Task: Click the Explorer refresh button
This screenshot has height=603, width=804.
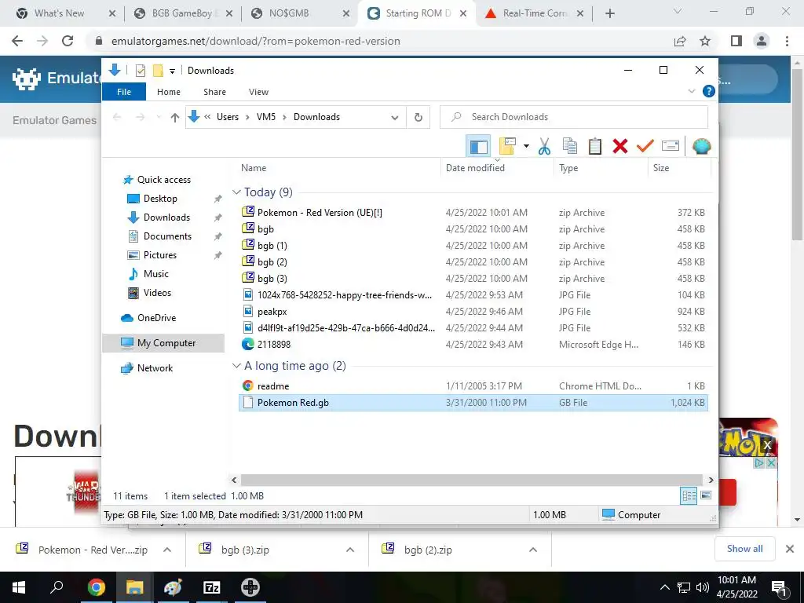Action: tap(418, 118)
